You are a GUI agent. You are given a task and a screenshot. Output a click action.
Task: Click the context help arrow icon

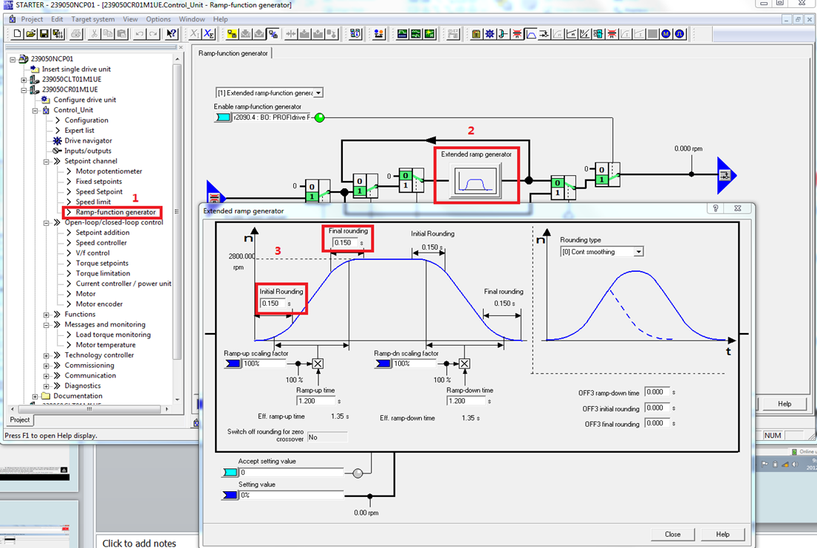171,34
